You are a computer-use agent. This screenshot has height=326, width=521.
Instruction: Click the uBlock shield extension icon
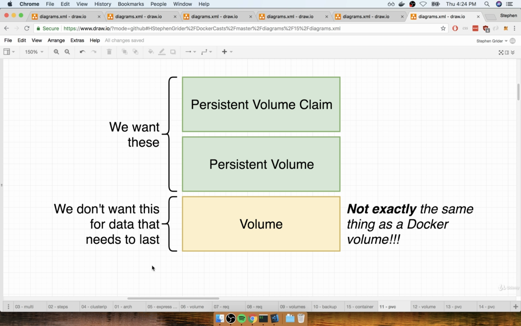point(486,29)
